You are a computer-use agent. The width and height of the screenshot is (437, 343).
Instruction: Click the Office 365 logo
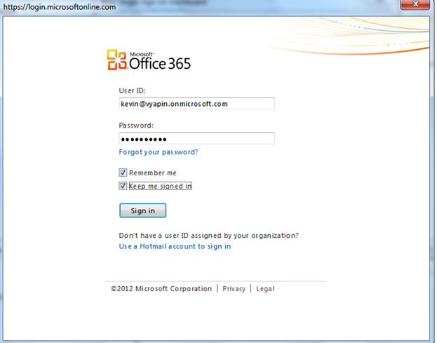point(149,60)
